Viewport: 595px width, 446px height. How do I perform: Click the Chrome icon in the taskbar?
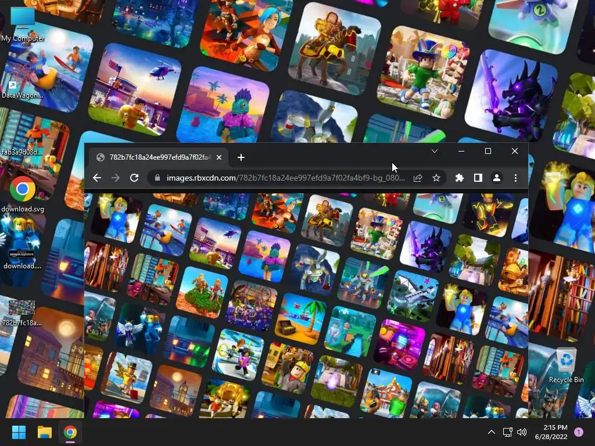click(70, 432)
